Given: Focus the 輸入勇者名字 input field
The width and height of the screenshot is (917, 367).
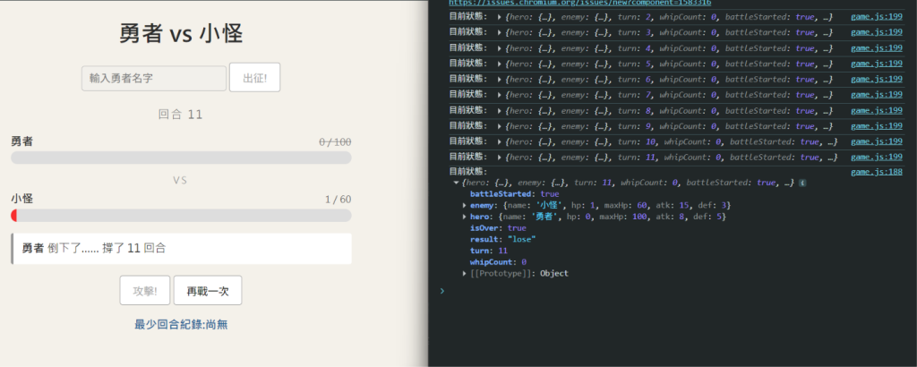Looking at the screenshot, I should [154, 78].
